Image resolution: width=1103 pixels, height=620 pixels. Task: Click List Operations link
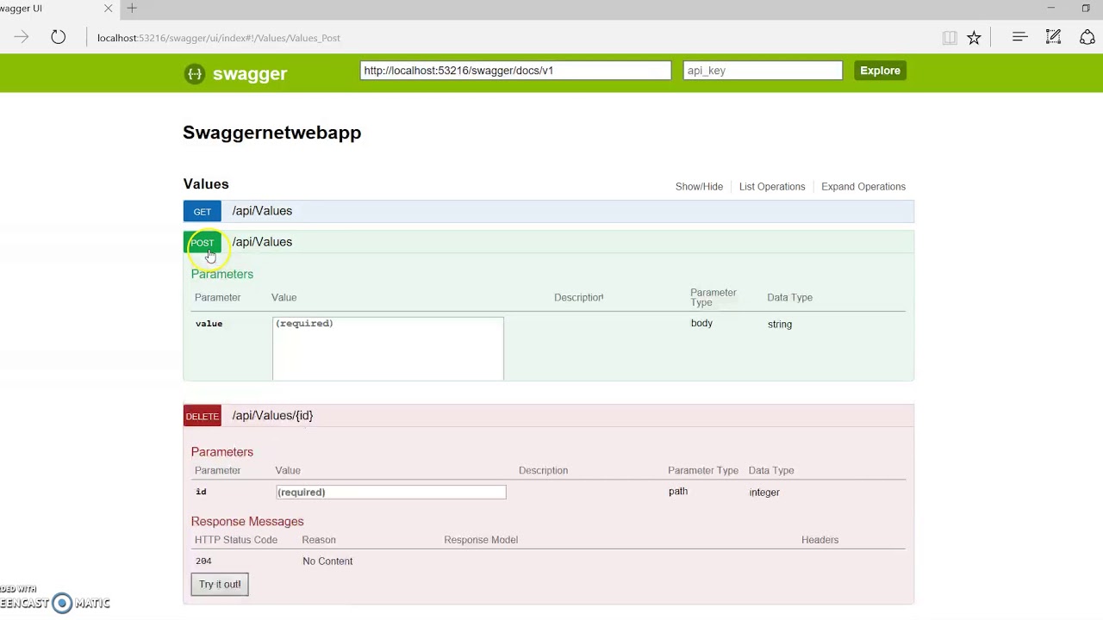coord(772,187)
